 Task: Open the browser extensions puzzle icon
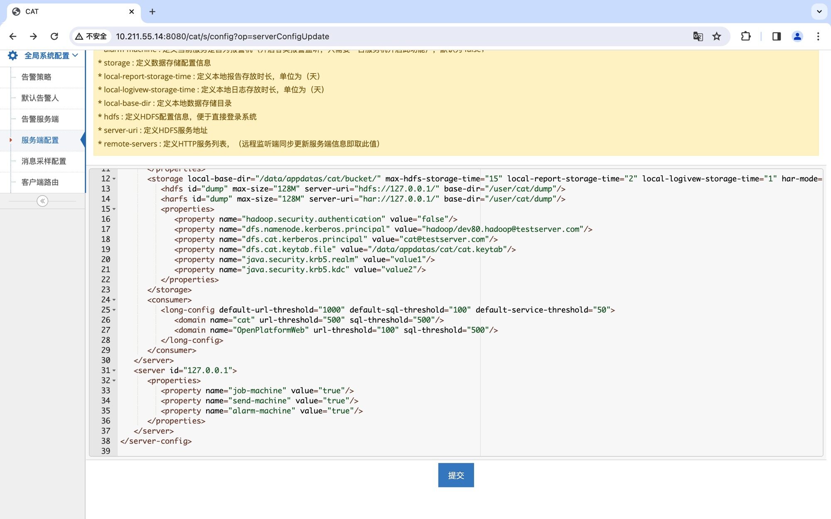(746, 37)
